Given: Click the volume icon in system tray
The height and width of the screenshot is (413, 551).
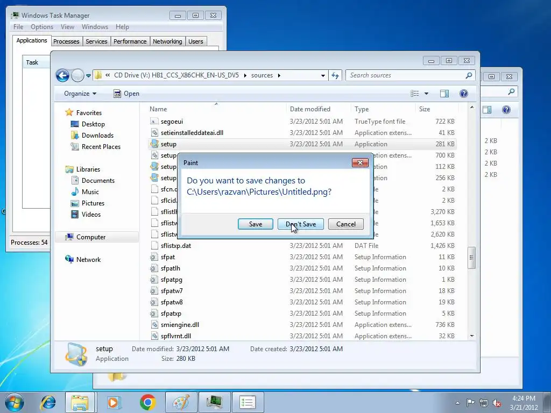Looking at the screenshot, I should pos(497,403).
